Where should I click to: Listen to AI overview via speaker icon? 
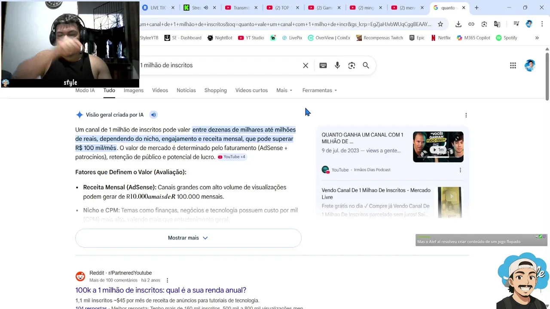click(153, 115)
